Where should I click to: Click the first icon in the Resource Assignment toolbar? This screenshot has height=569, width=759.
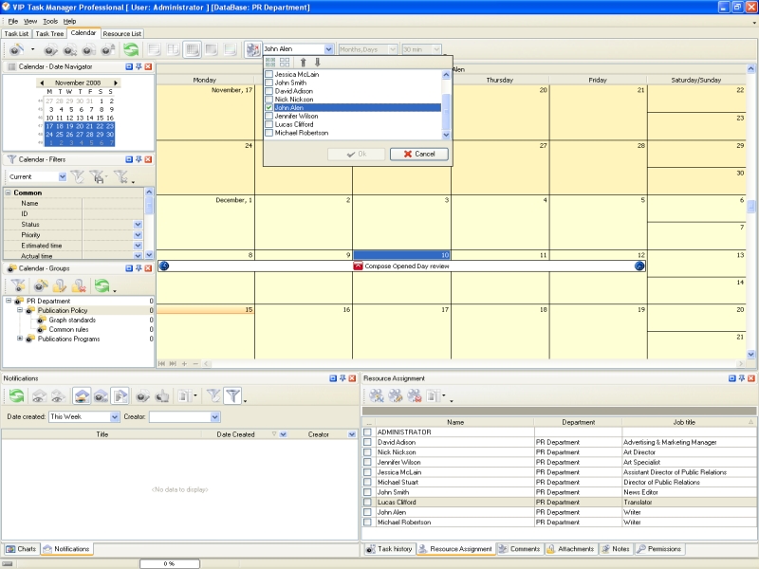[376, 396]
